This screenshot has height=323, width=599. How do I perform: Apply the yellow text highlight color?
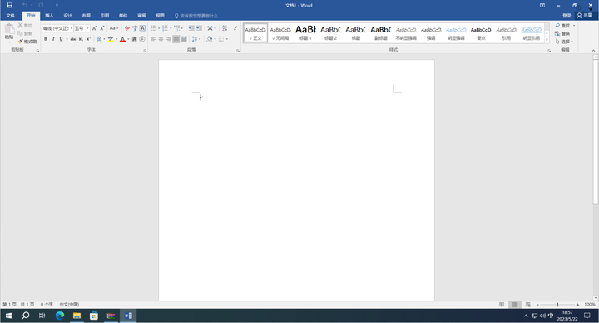tap(111, 39)
